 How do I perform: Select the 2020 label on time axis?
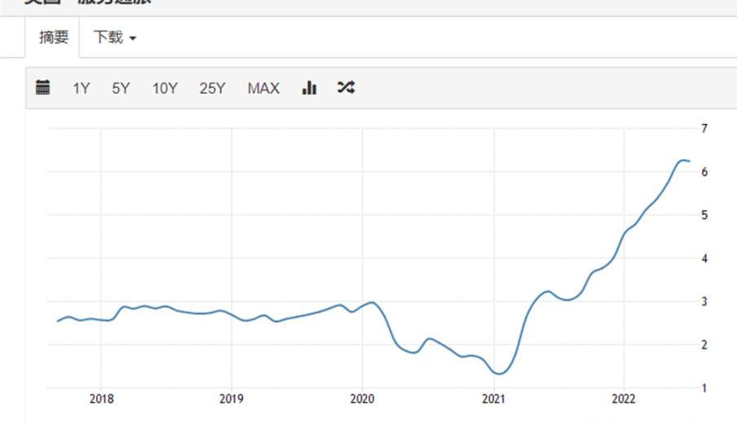click(x=362, y=399)
